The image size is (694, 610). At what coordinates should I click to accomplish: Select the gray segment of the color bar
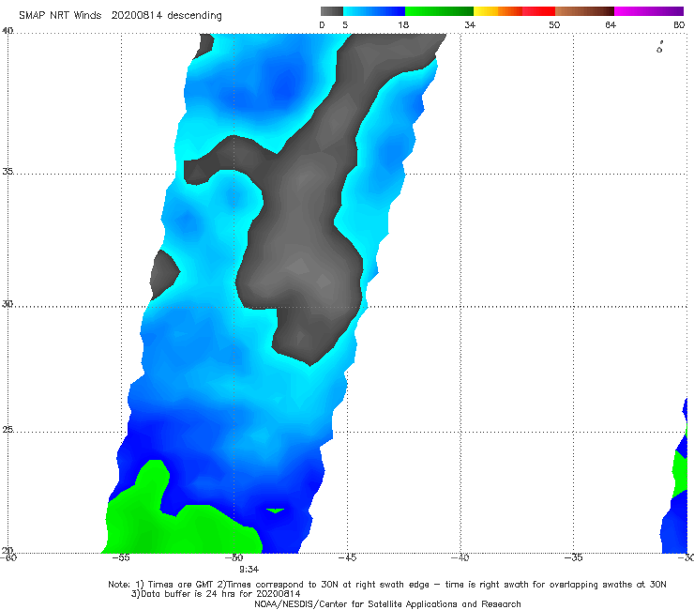331,11
